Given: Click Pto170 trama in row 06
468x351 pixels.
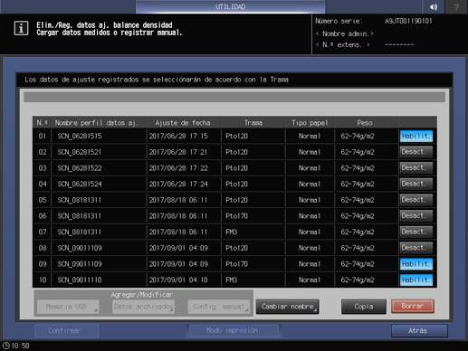Looking at the screenshot, I should coord(237,216).
